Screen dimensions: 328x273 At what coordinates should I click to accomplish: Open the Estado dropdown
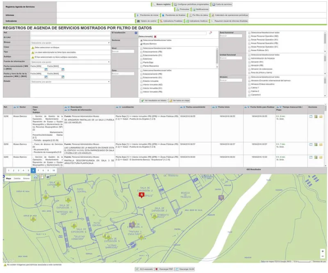pos(70,82)
